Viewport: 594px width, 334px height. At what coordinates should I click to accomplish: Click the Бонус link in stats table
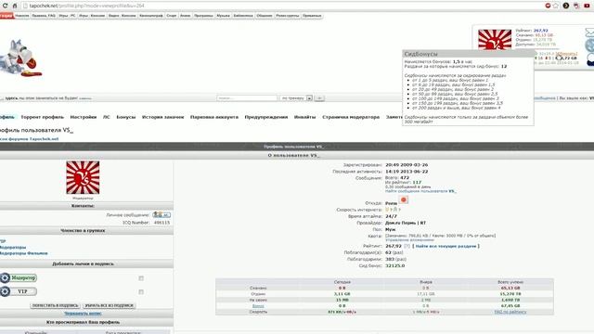(258, 305)
